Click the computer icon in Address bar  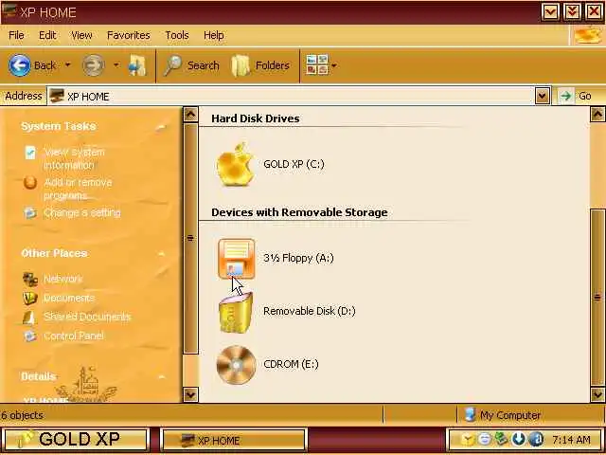[57, 96]
